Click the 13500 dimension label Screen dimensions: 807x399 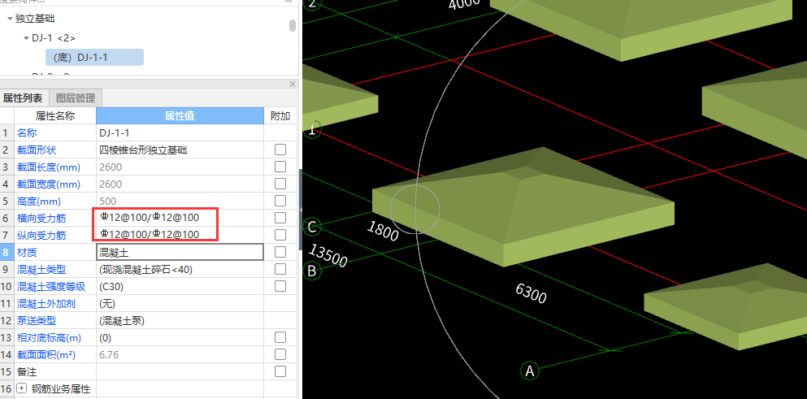click(x=328, y=256)
